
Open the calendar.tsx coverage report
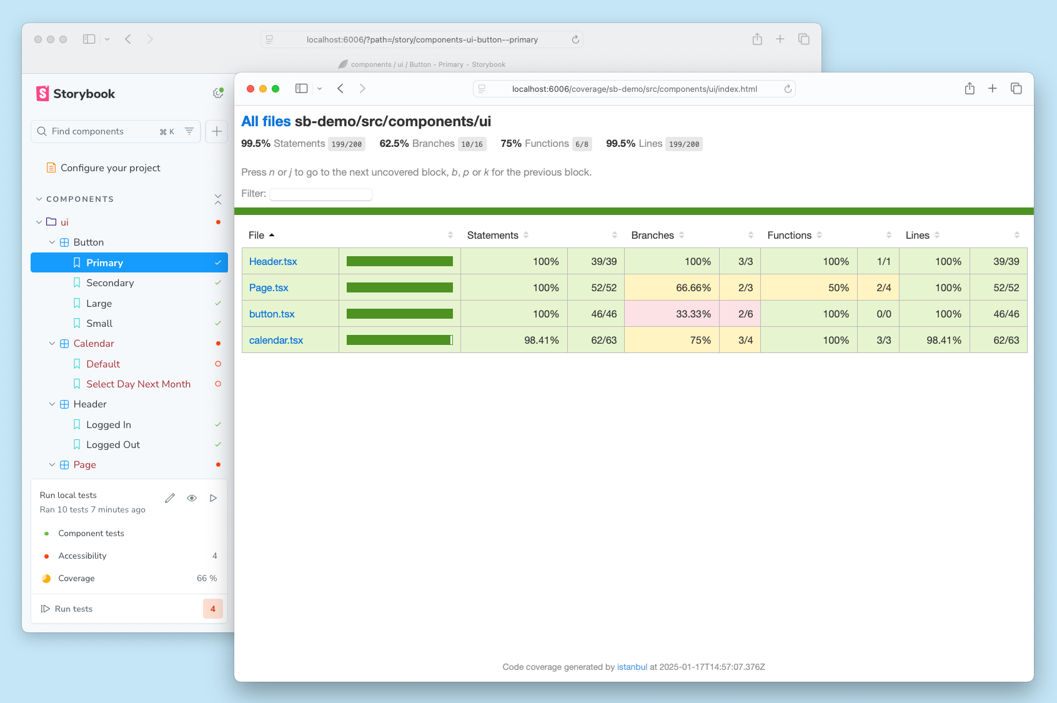[276, 340]
